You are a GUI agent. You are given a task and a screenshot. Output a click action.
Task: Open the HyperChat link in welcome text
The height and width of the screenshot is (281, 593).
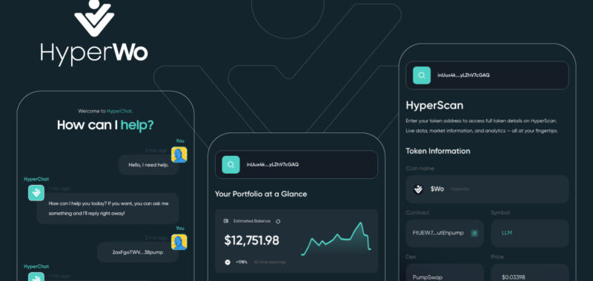coord(119,111)
